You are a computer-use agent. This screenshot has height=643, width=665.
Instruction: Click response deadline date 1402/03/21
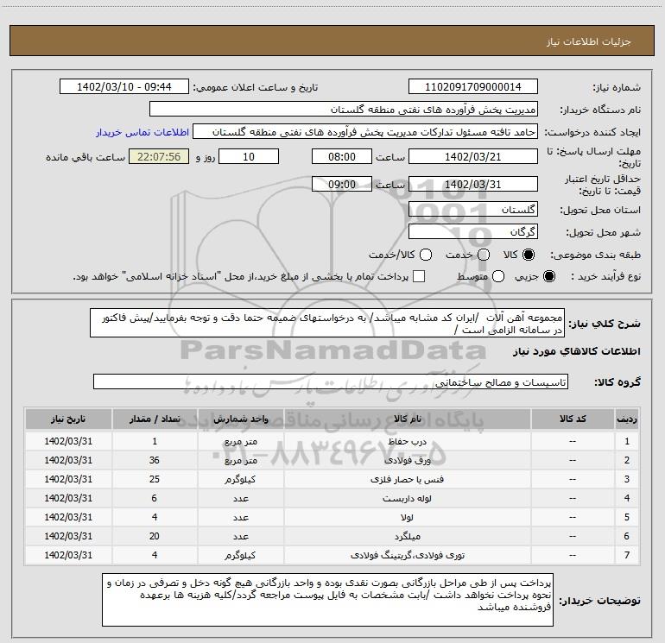click(x=473, y=156)
